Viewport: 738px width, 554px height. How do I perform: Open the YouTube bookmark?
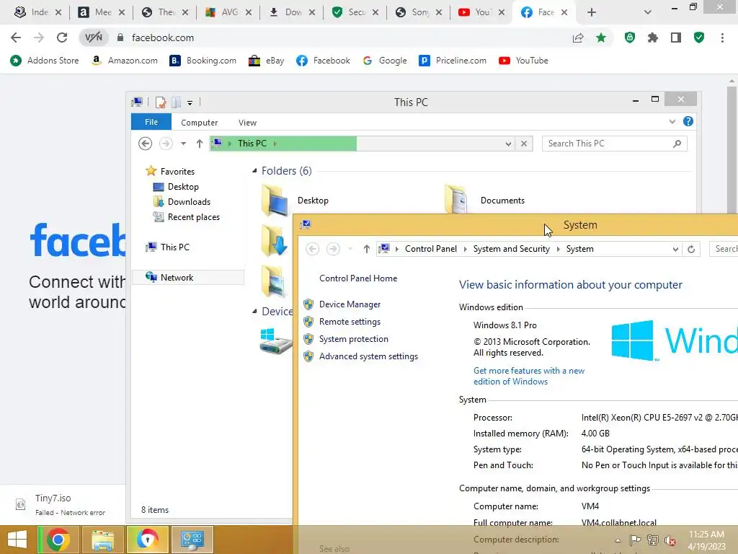click(x=523, y=61)
